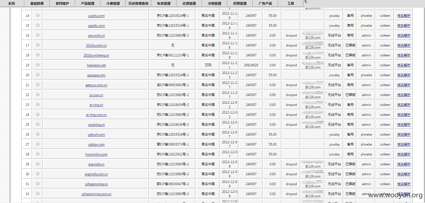Open the geeyou.com.cn domain link
425x203 pixels.
coord(96,85)
